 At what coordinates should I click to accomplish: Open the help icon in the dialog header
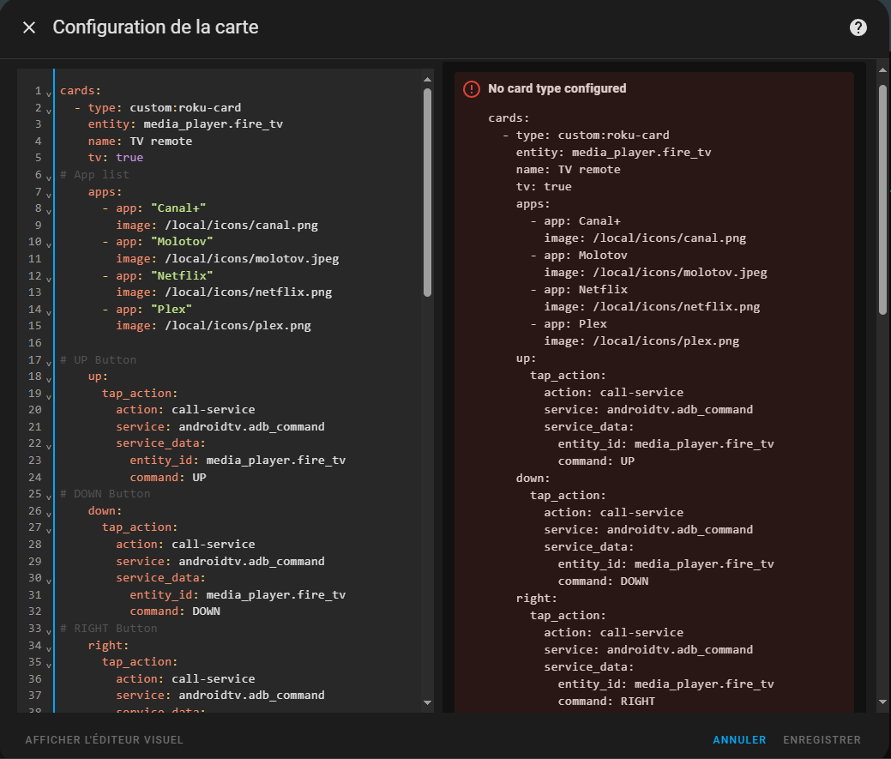(x=858, y=27)
